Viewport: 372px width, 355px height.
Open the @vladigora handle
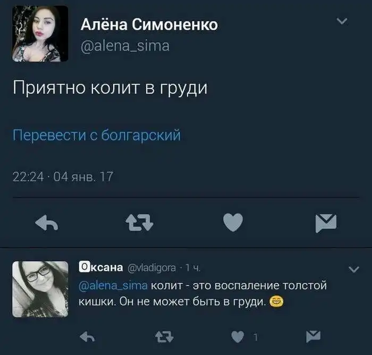pyautogui.click(x=152, y=268)
